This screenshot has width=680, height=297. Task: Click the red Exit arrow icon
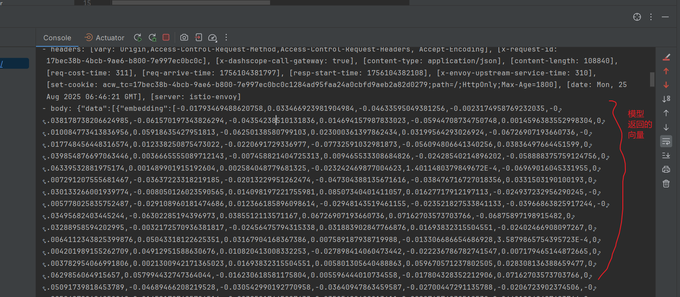[x=198, y=38]
